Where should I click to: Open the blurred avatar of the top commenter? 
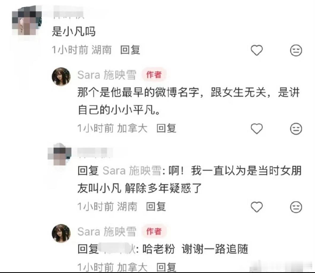point(27,21)
